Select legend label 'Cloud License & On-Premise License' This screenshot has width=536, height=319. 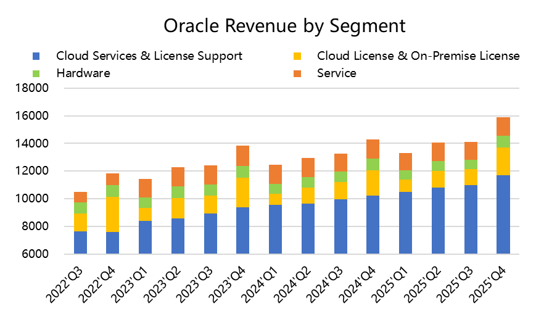418,56
